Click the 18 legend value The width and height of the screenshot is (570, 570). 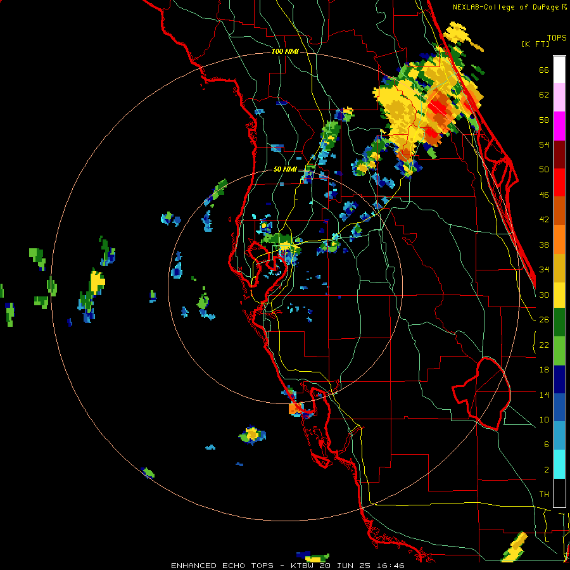coord(544,370)
